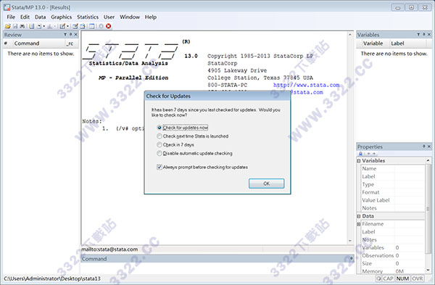Image resolution: width=435 pixels, height=285 pixels.
Task: Click the Value Label row in Properties
Action: point(392,200)
